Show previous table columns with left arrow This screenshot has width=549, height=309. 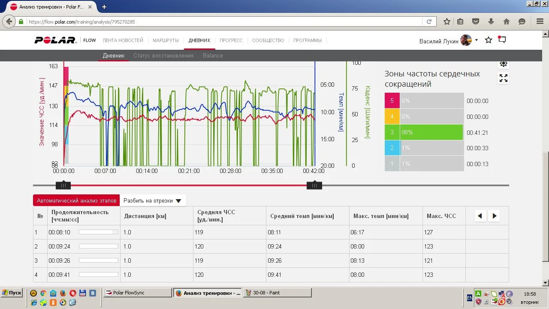pos(480,216)
